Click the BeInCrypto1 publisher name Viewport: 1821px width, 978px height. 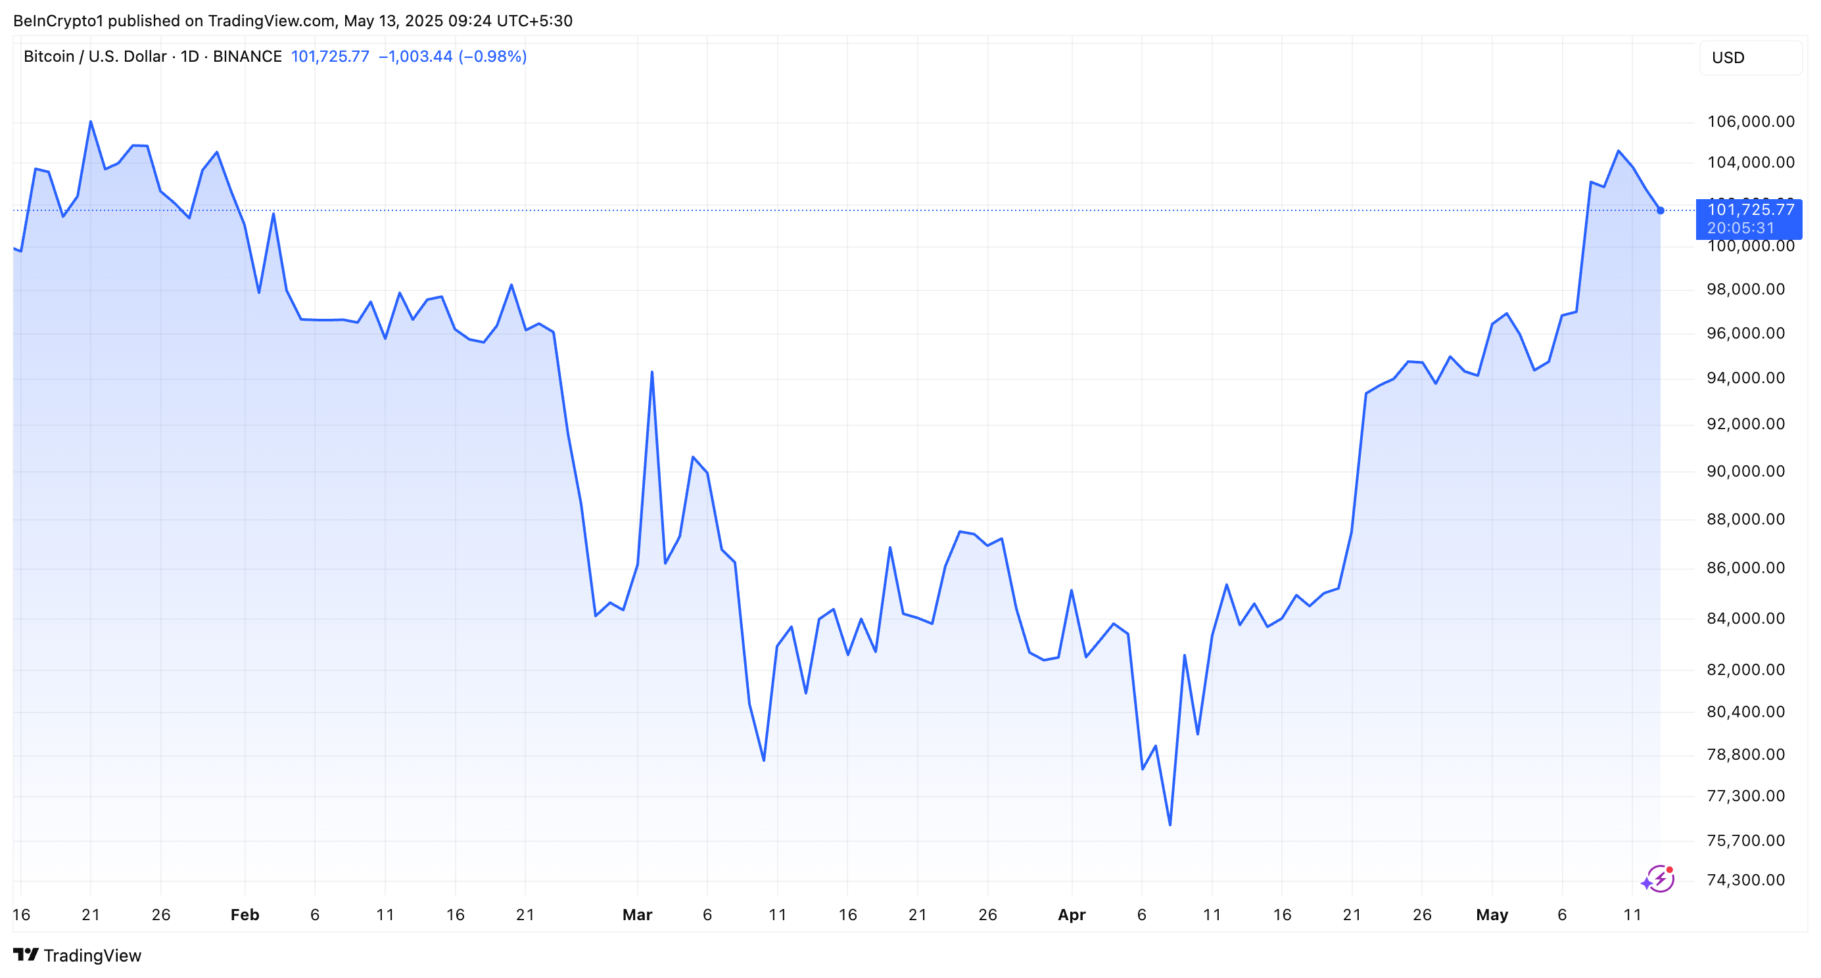(60, 20)
